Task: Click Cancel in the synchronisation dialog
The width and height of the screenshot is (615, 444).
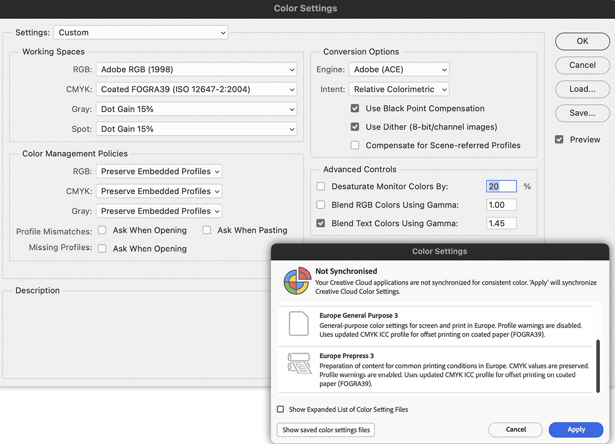Action: click(x=515, y=429)
